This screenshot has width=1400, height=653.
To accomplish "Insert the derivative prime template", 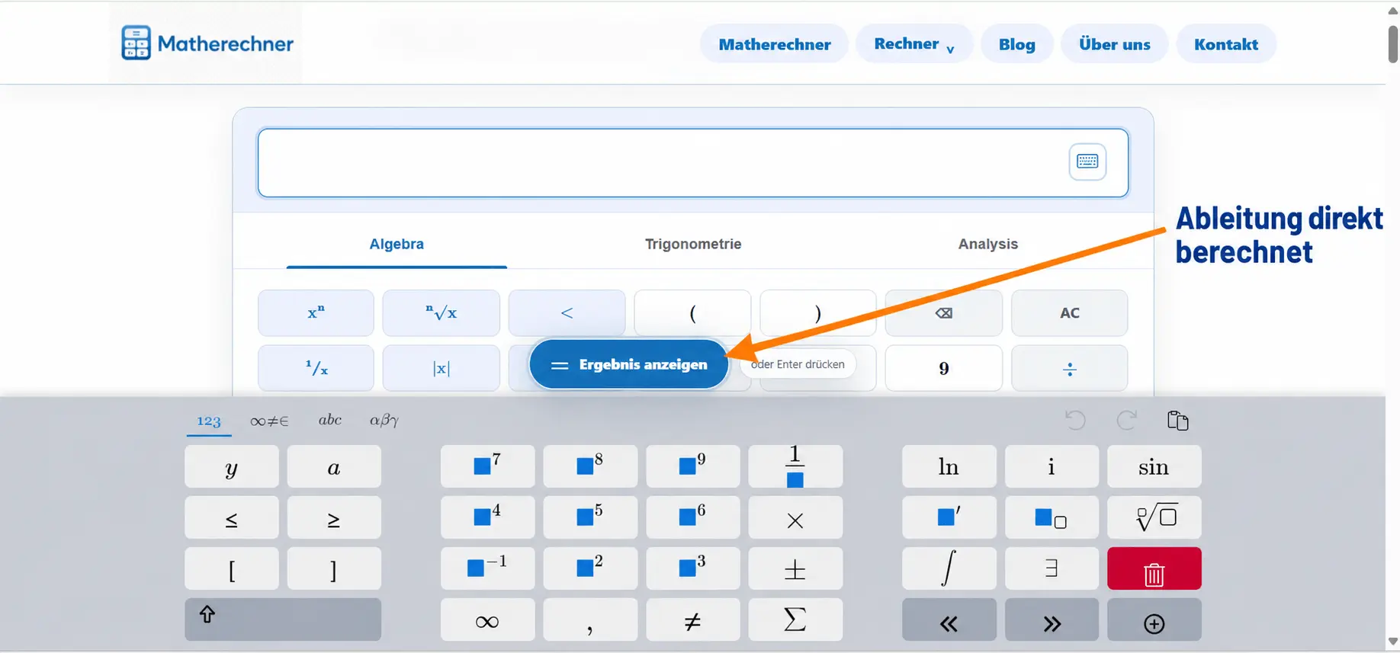I will 949,517.
